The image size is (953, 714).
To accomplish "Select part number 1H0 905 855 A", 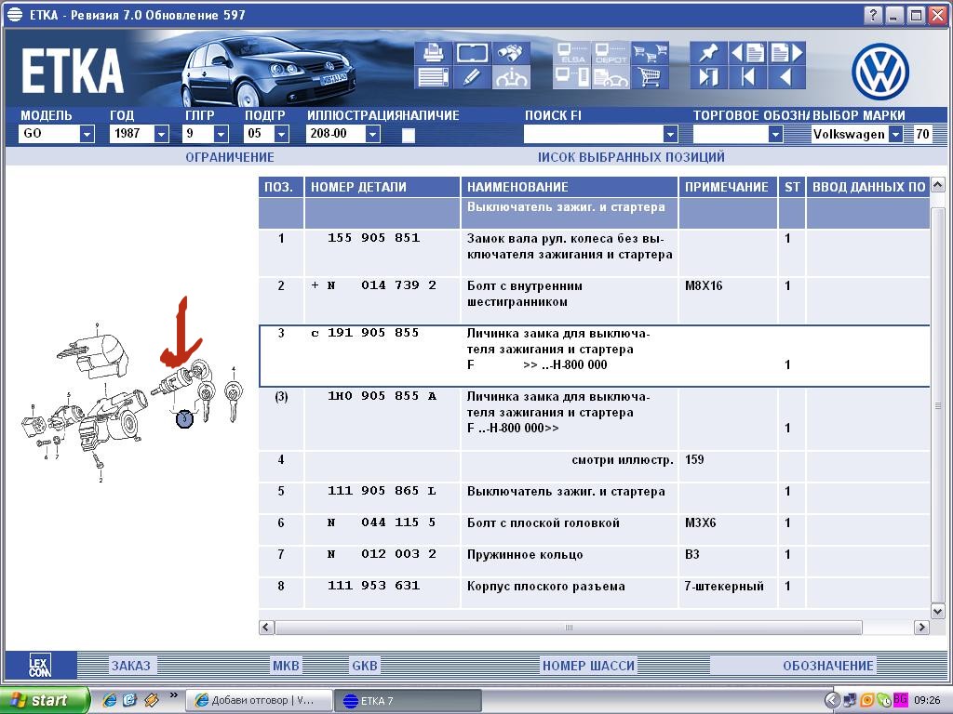I will (x=382, y=396).
